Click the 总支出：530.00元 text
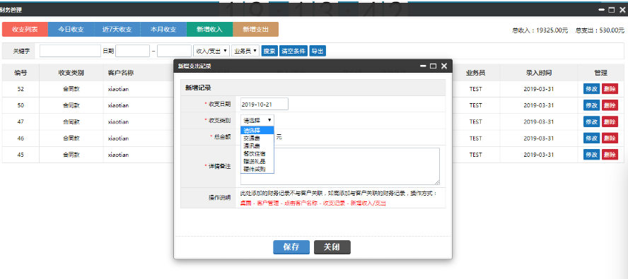 [600, 30]
